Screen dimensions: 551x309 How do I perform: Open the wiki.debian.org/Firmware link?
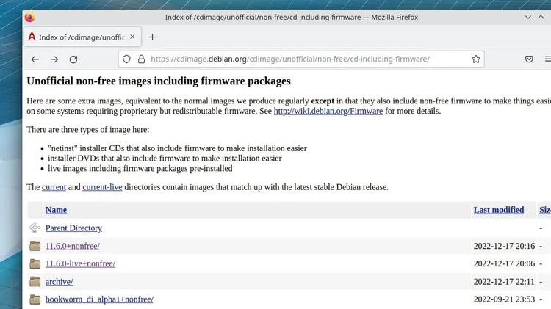click(328, 111)
